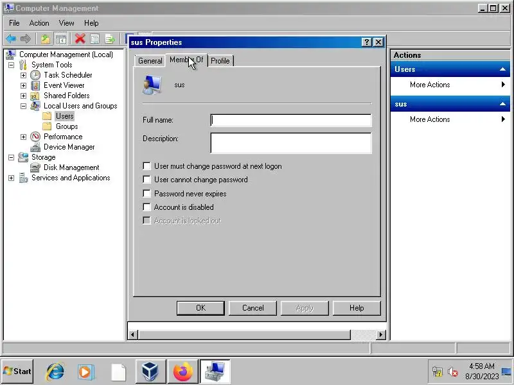Screen dimensions: 514x385
Task: Expand the Event Viewer node
Action: pyautogui.click(x=23, y=85)
